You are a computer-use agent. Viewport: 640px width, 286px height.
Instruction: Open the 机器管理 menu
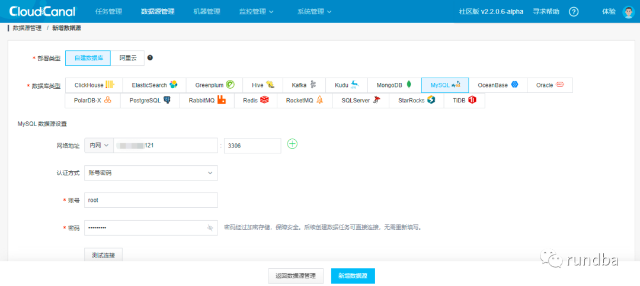(x=207, y=12)
